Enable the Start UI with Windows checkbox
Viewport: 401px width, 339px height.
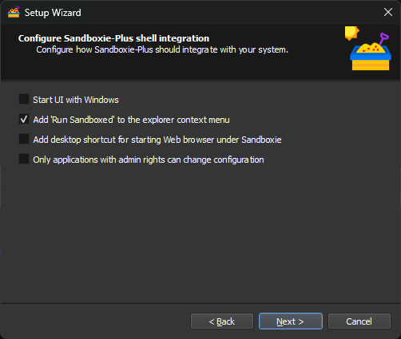(24, 99)
